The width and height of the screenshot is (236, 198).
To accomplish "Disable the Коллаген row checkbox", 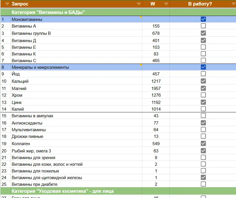I will click(203, 143).
